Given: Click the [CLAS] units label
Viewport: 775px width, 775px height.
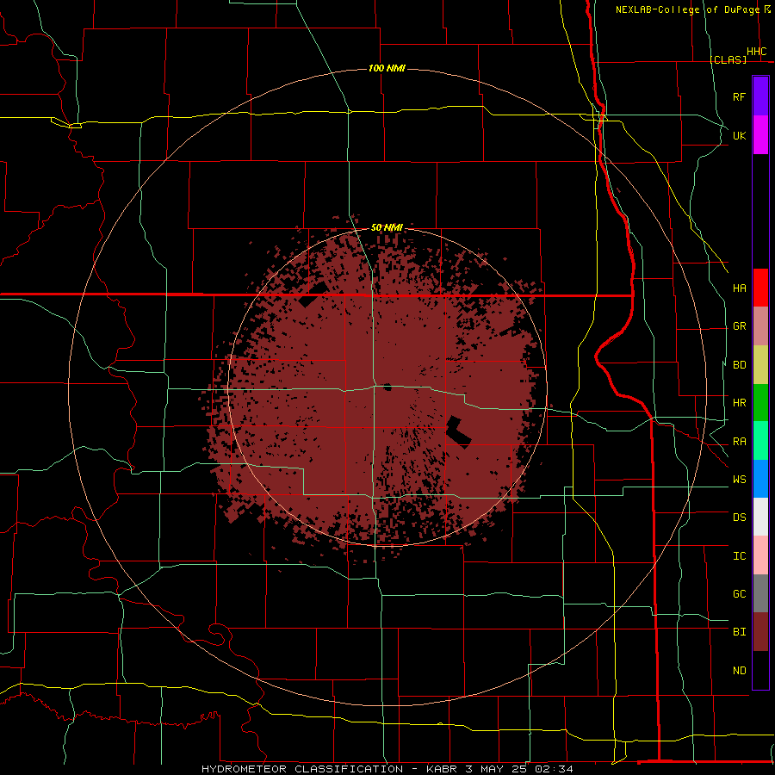Looking at the screenshot, I should [728, 59].
